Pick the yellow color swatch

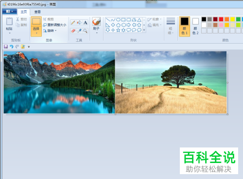[x=232, y=19]
